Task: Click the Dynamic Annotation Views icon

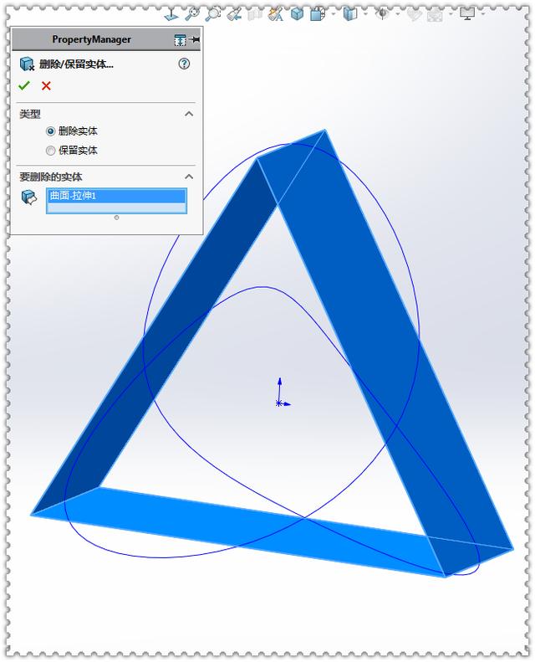Action: pos(276,14)
